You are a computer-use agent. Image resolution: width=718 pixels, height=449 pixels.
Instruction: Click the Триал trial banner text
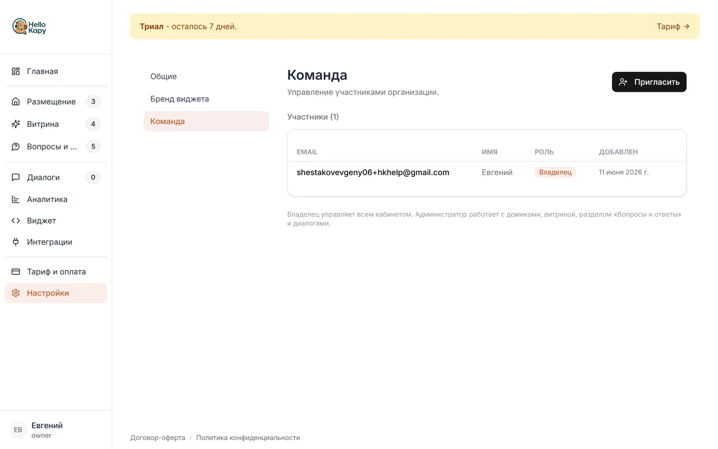pyautogui.click(x=188, y=26)
